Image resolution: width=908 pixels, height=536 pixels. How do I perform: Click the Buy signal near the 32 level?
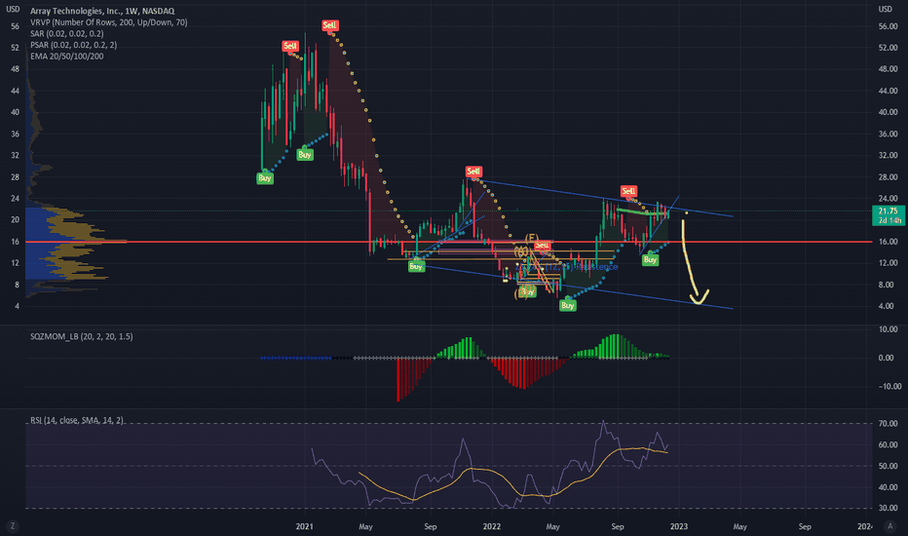305,155
